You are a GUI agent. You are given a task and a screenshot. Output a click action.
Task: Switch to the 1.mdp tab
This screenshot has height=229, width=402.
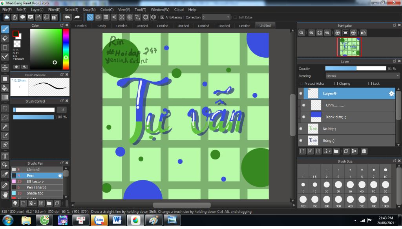coord(101,26)
